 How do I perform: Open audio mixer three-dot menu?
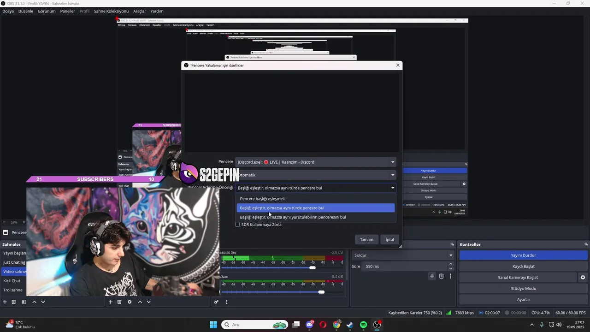226,302
